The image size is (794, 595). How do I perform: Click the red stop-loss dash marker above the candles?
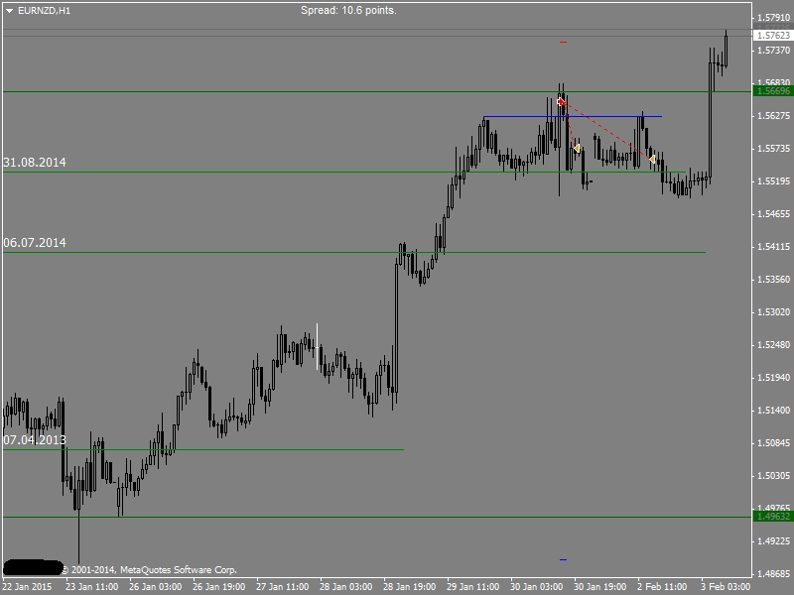pos(563,43)
